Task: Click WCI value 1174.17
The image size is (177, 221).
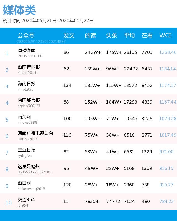Action: (x=168, y=85)
